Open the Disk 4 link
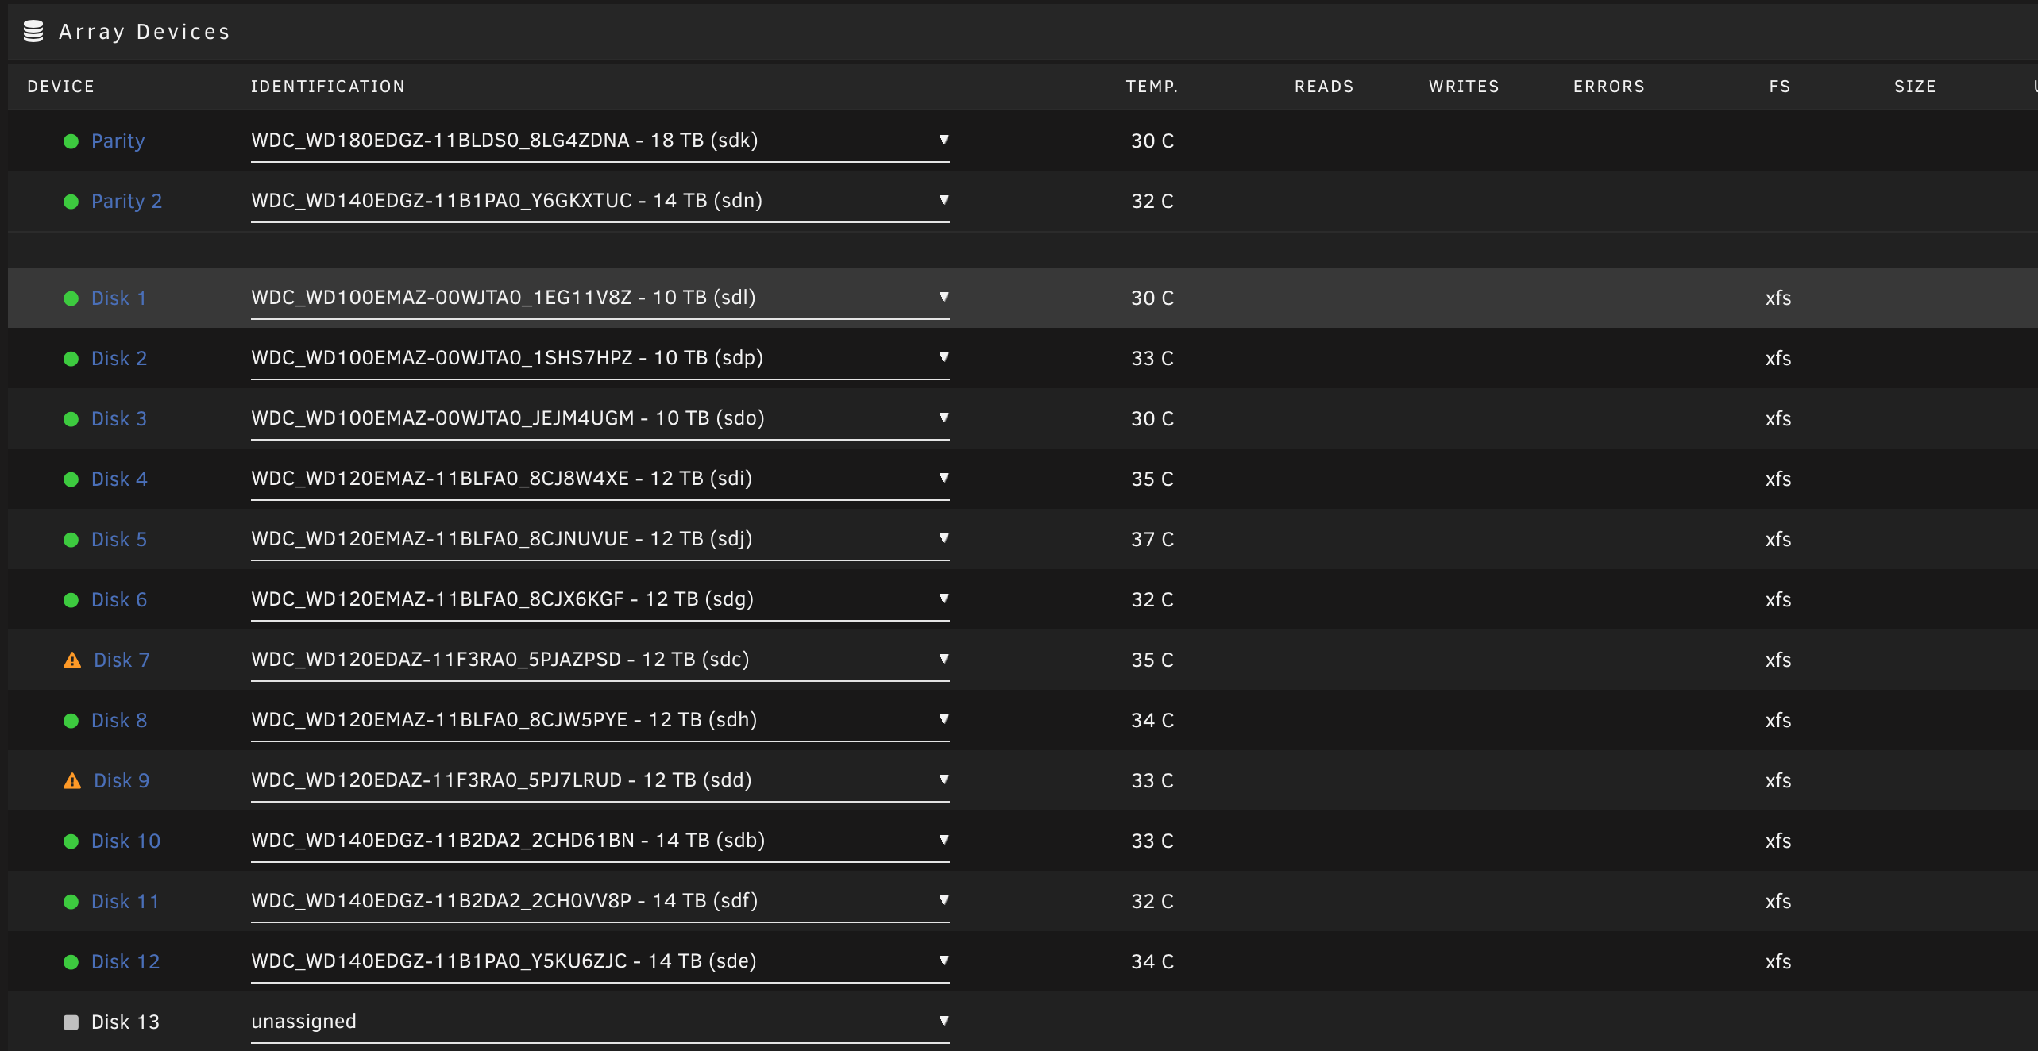Viewport: 2038px width, 1051px height. tap(119, 479)
